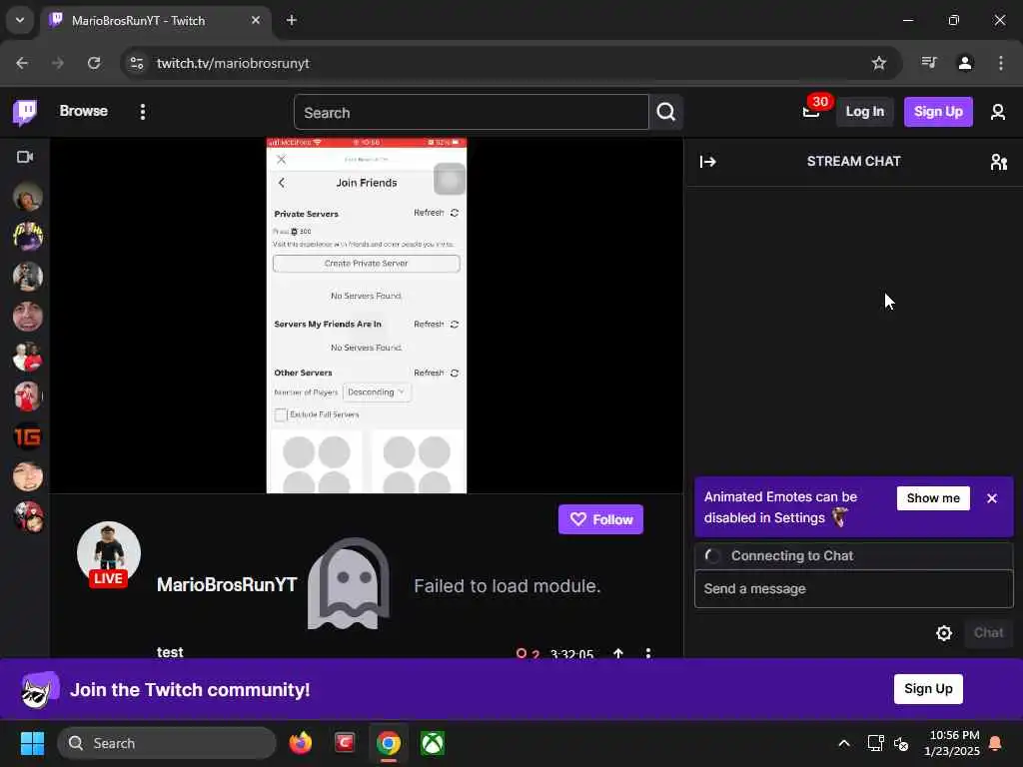Open the first recommended channel avatar in sidebar
1023x767 pixels.
coord(27,197)
